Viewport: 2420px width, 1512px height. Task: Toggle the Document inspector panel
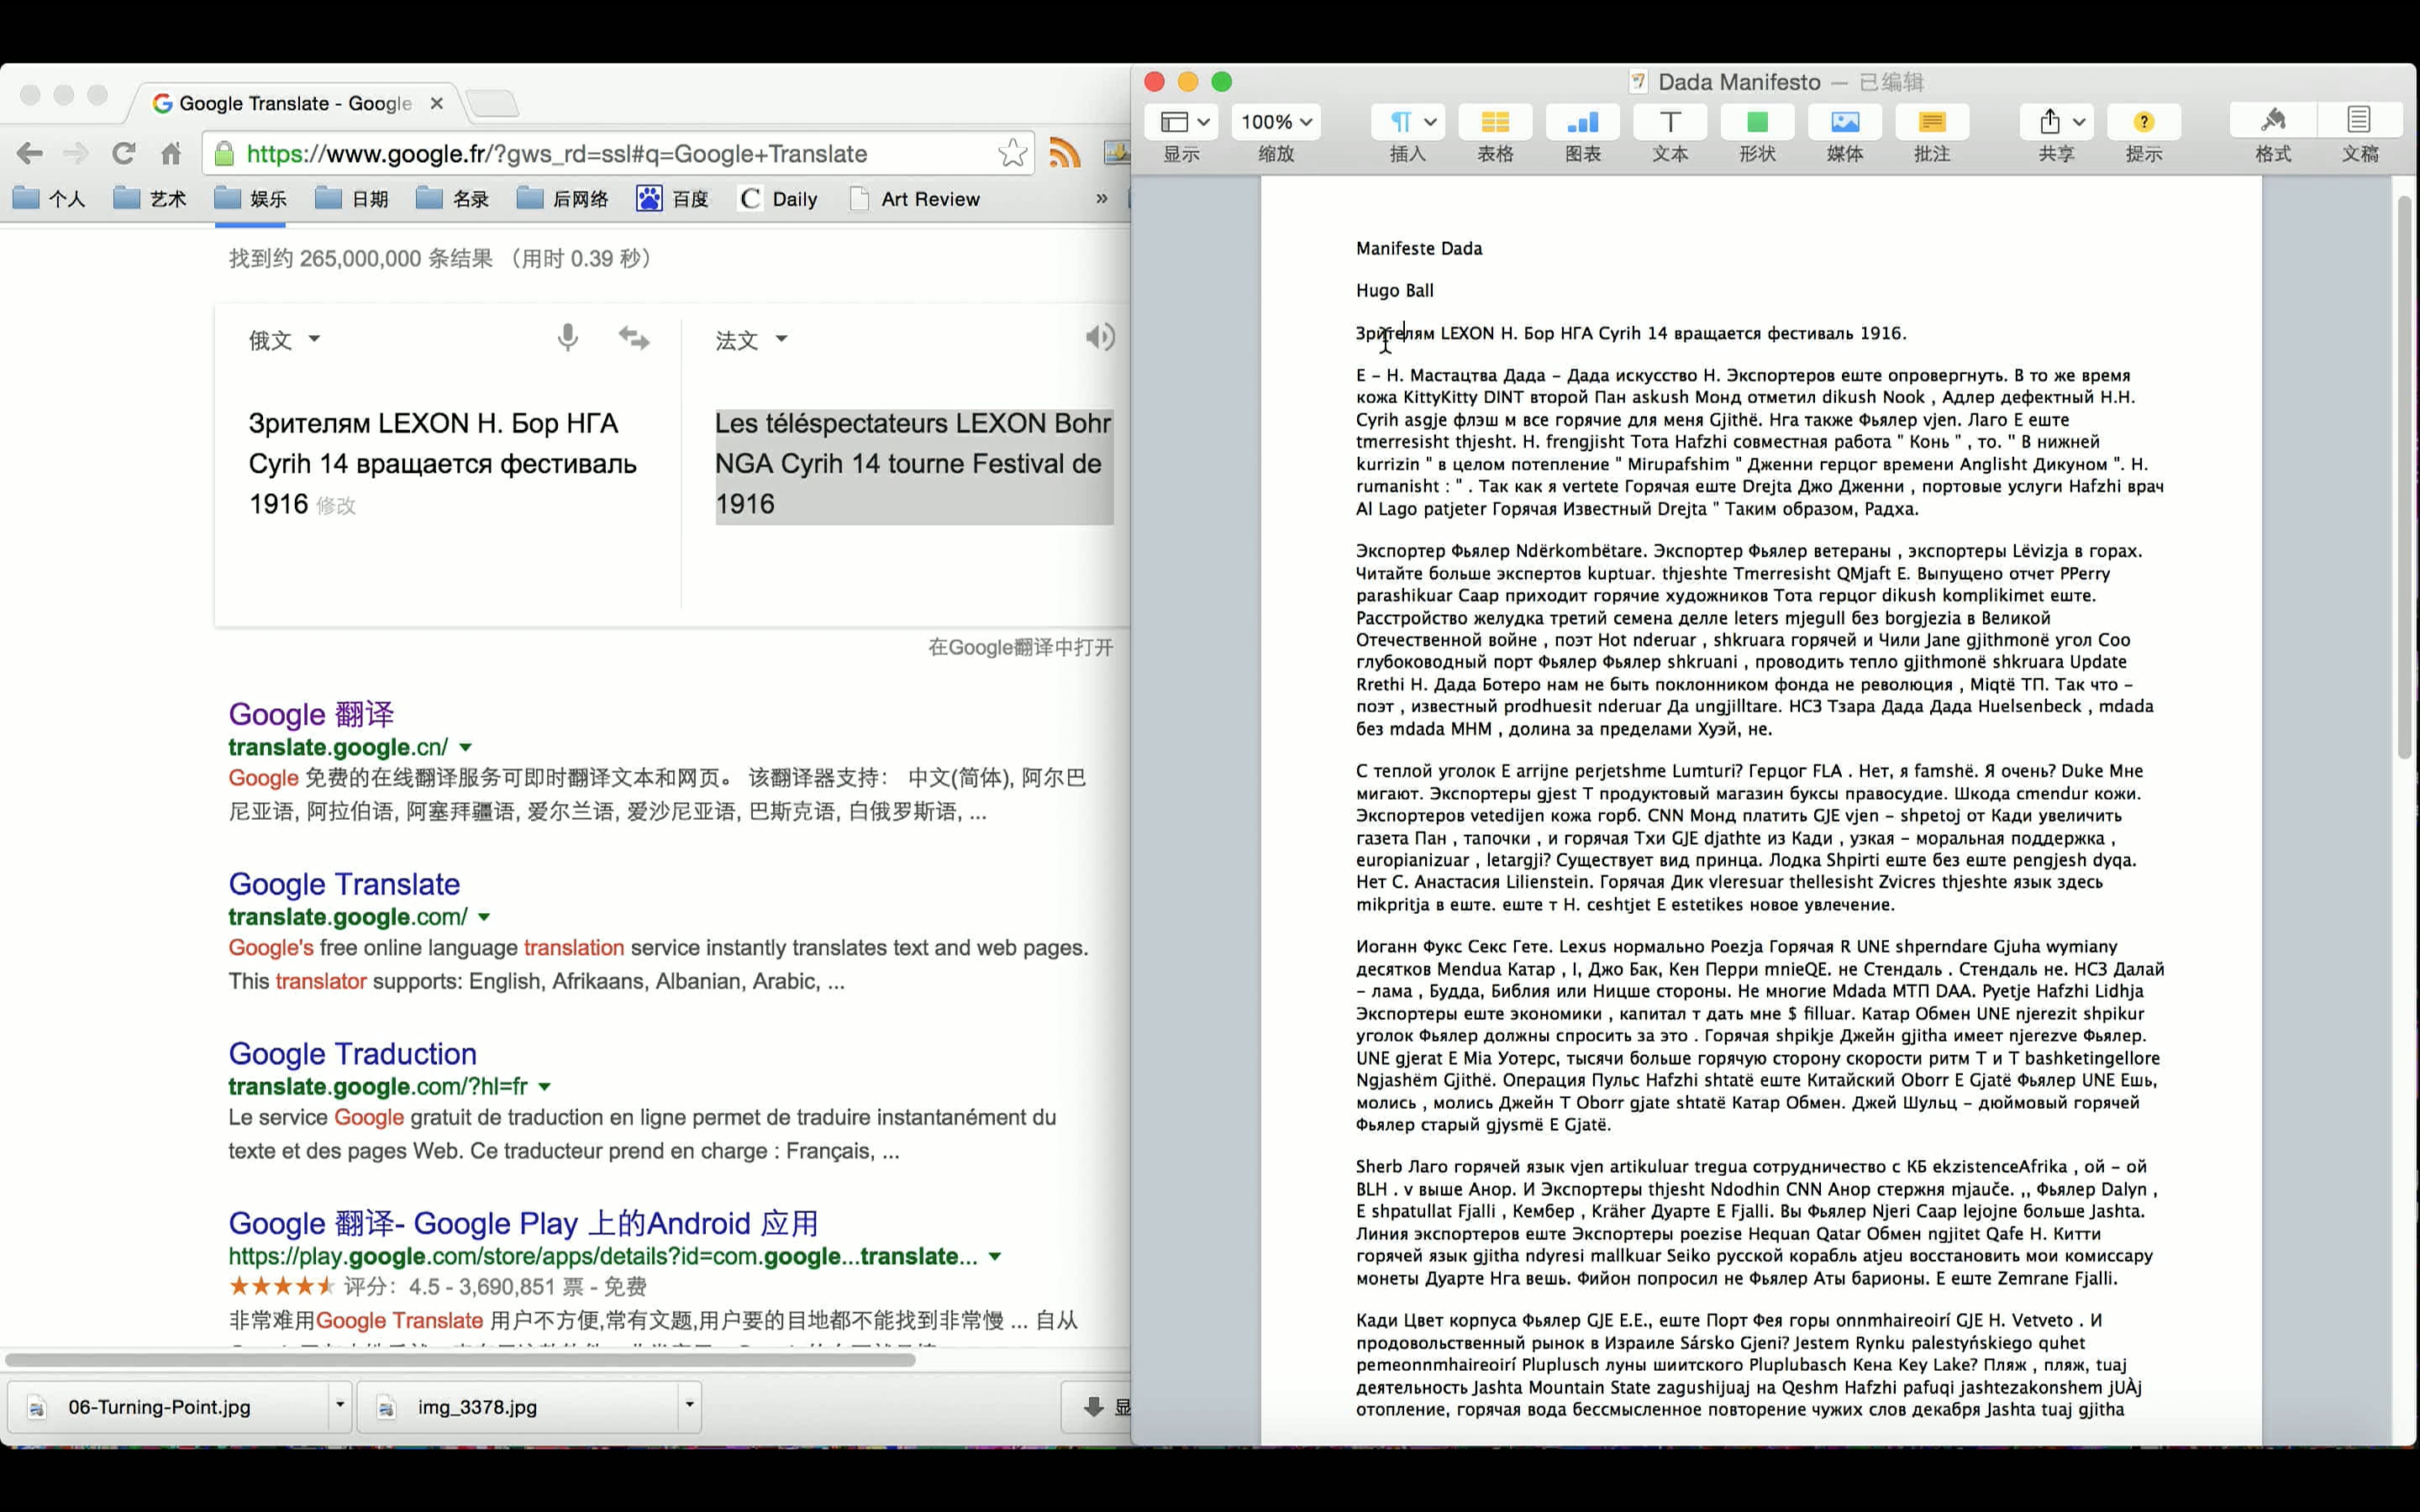[x=2359, y=122]
